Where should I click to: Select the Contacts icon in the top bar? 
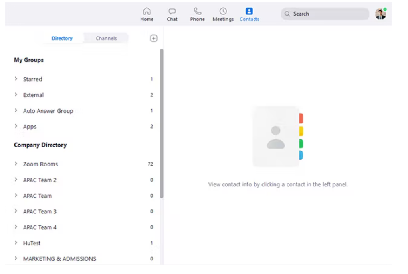[249, 11]
